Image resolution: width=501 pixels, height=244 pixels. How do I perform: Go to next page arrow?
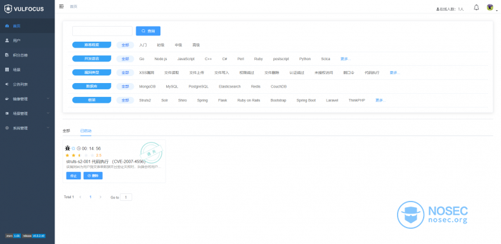click(x=100, y=197)
